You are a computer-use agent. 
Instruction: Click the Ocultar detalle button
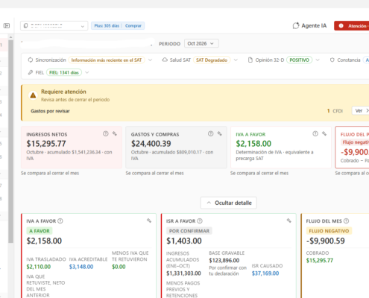[229, 203]
